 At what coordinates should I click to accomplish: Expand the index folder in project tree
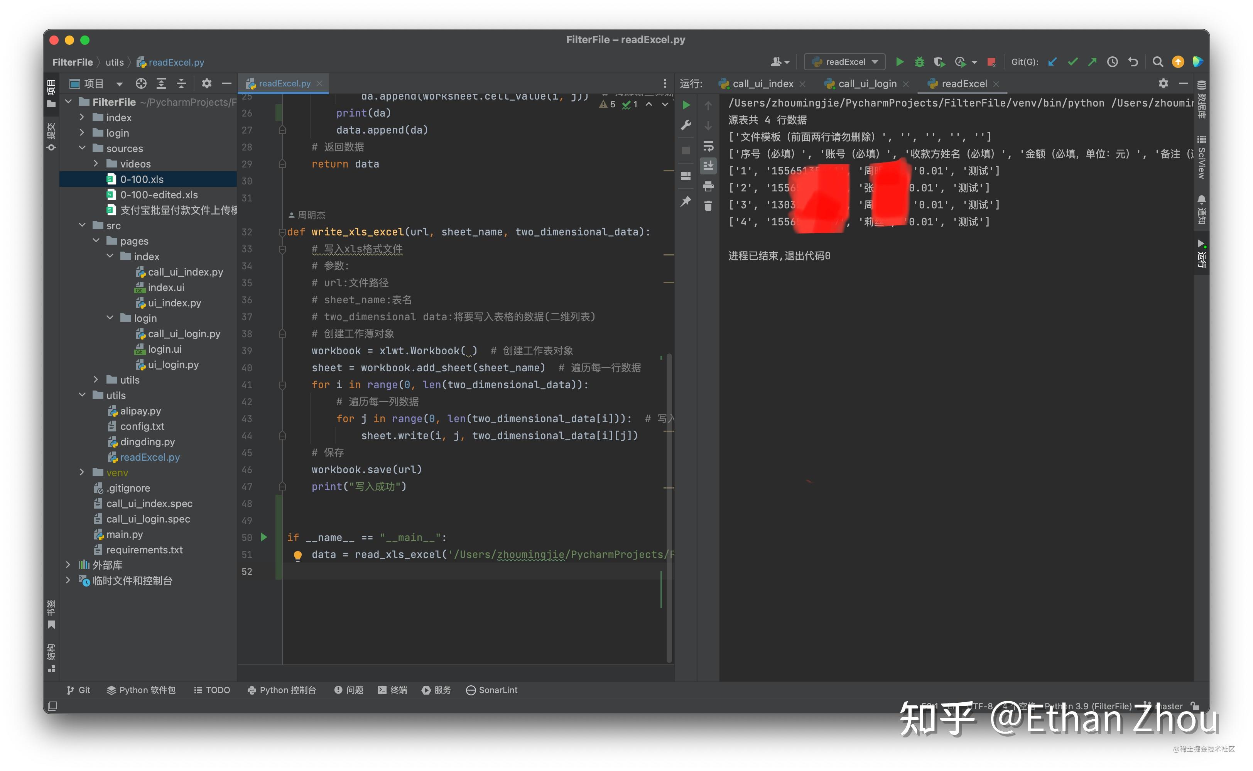click(82, 117)
